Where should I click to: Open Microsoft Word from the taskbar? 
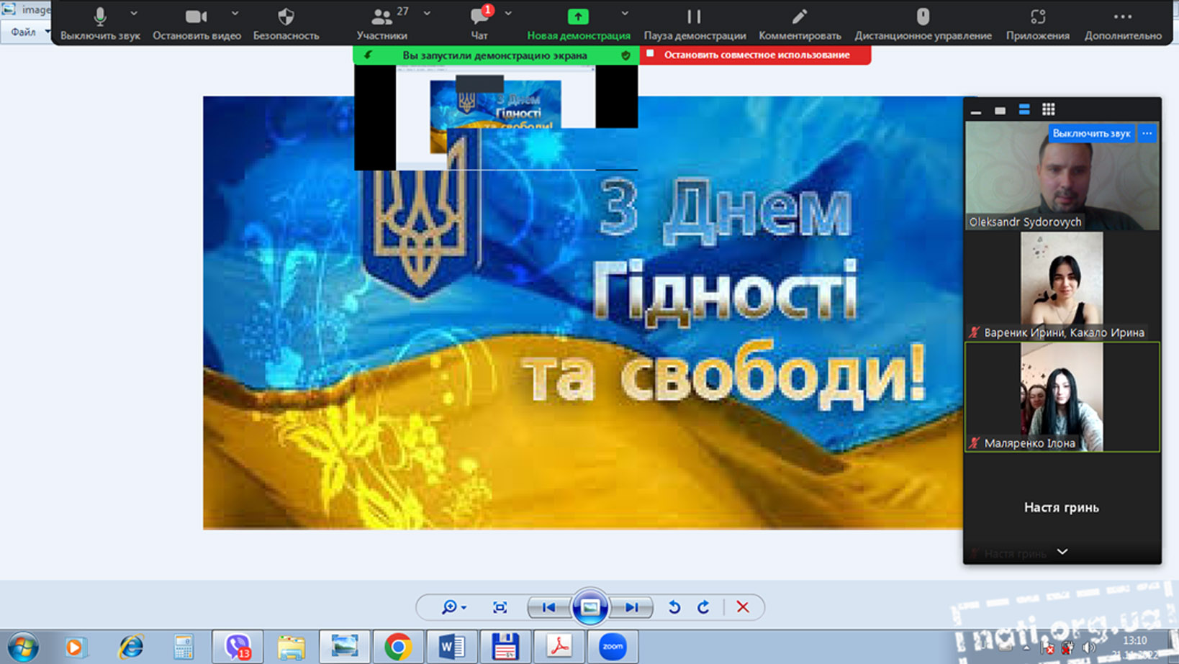(452, 647)
